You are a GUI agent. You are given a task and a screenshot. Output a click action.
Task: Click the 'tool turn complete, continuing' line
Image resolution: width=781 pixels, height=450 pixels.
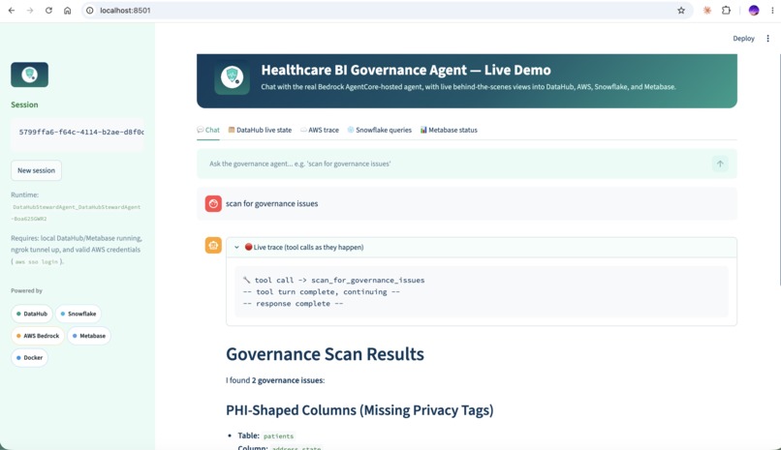(322, 292)
